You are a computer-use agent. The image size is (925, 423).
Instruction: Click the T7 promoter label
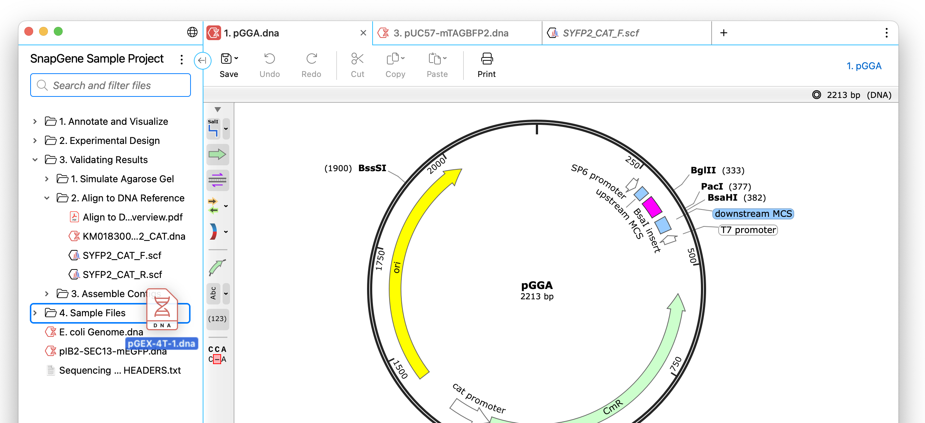(x=748, y=230)
